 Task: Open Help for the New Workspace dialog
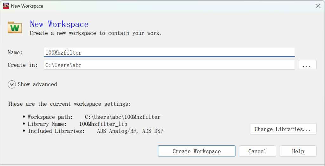coord(298,151)
